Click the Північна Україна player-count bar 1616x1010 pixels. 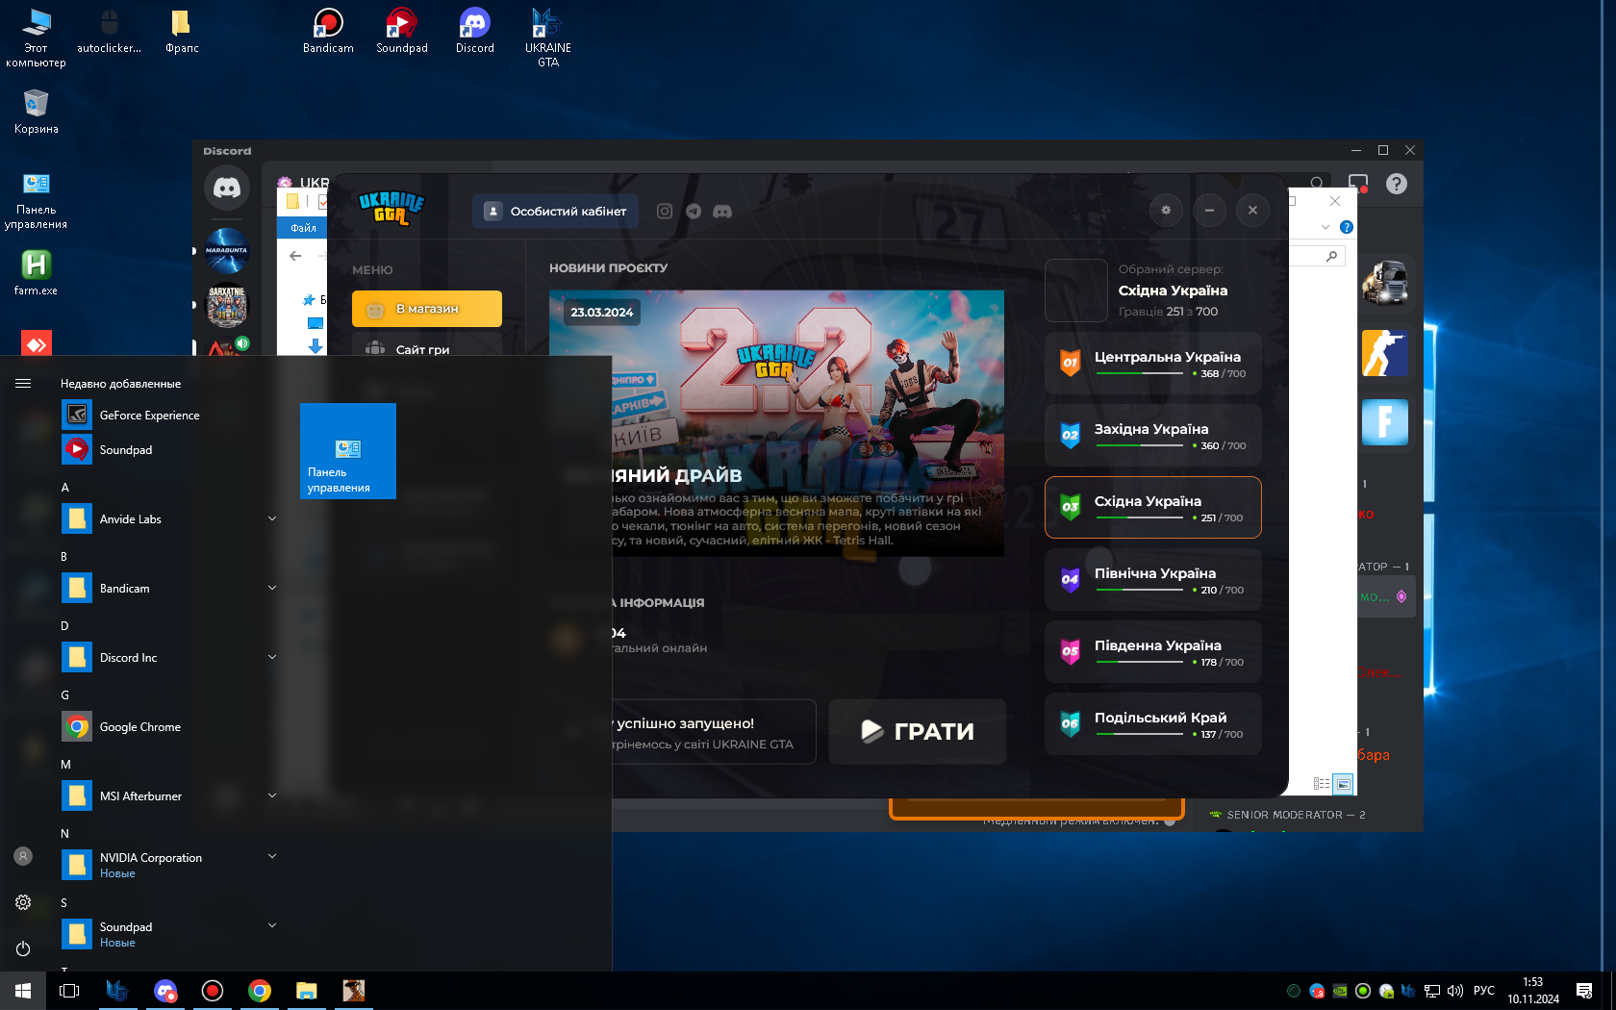1140,590
